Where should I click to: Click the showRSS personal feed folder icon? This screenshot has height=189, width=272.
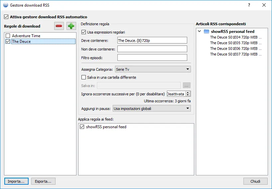(x=206, y=31)
